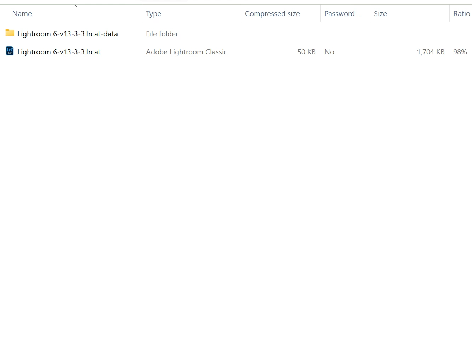The width and height of the screenshot is (472, 355).
Task: Click the sort arrow above the Name column
Action: pyautogui.click(x=75, y=6)
